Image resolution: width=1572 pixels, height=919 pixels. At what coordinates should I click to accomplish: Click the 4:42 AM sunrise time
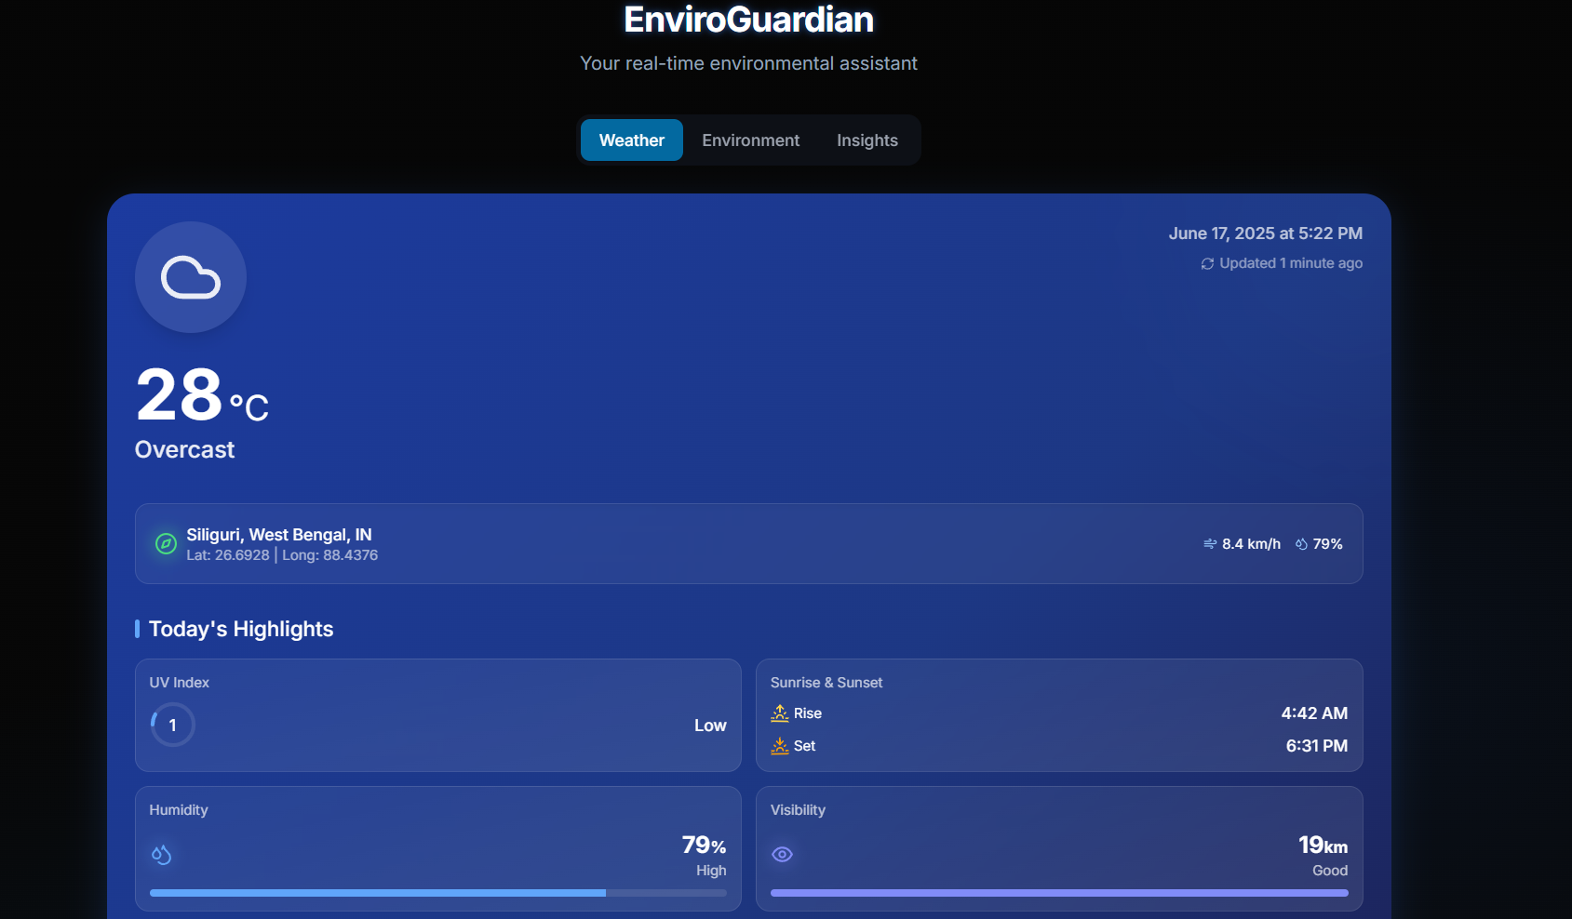[x=1314, y=713]
